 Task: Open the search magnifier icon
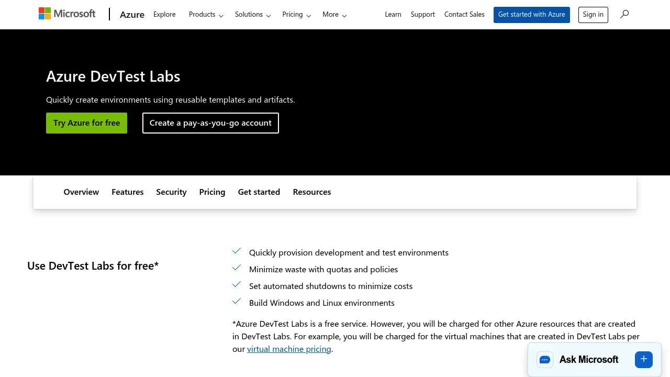pos(624,14)
